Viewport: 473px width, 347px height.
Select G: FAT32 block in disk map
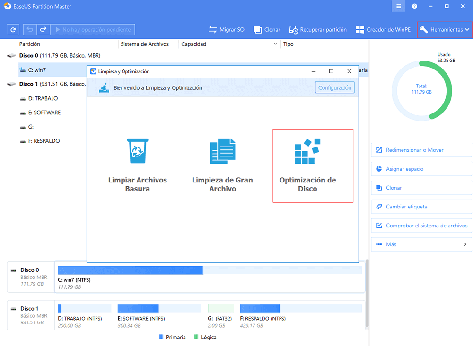tap(220, 309)
